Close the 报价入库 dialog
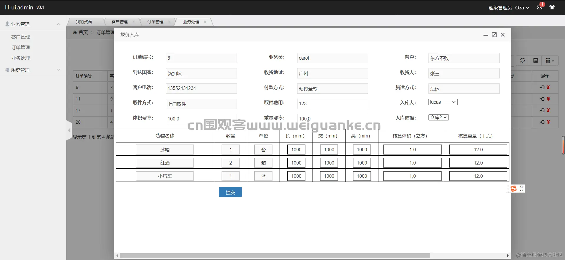565x260 pixels. (503, 35)
